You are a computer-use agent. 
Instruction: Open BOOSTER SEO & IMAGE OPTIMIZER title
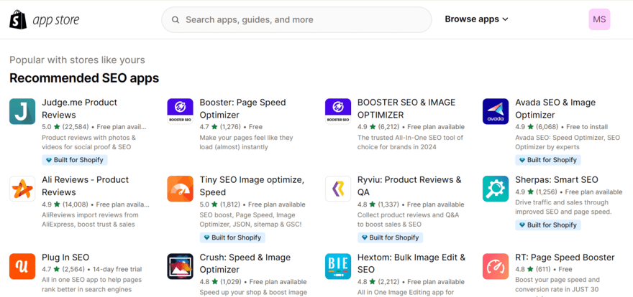click(x=406, y=108)
